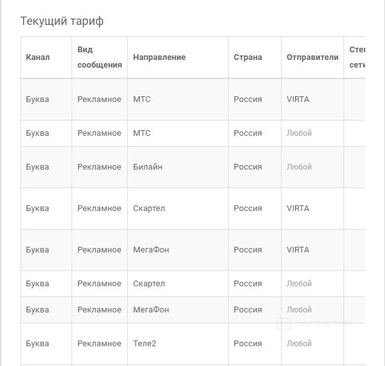Click the Текущий тариф heading
The height and width of the screenshot is (366, 385).
point(62,21)
